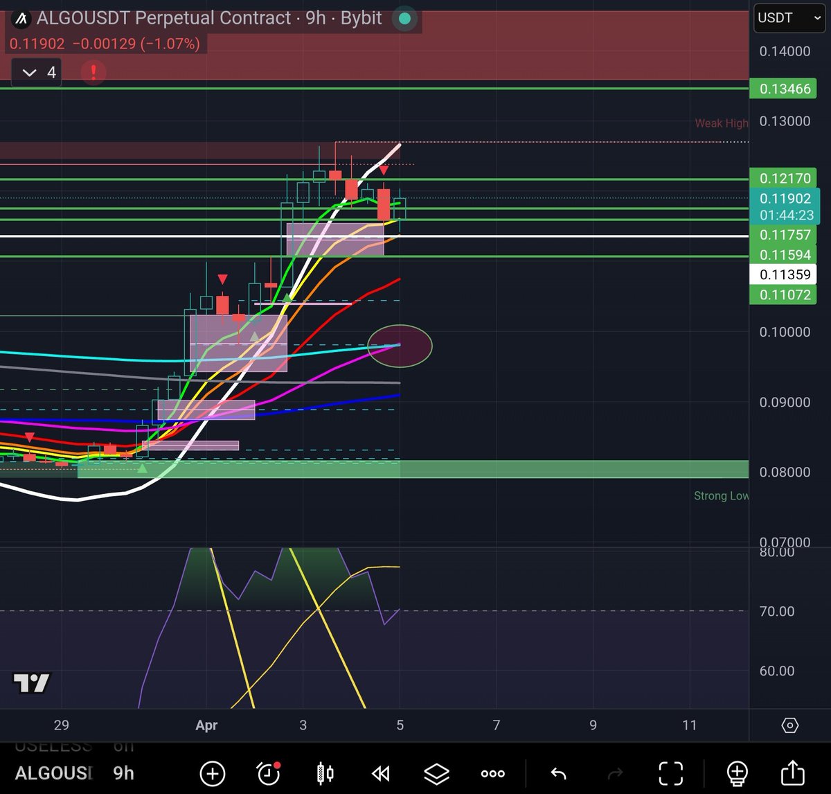The width and height of the screenshot is (831, 794).
Task: Open the alerts clock icon
Action: [268, 773]
